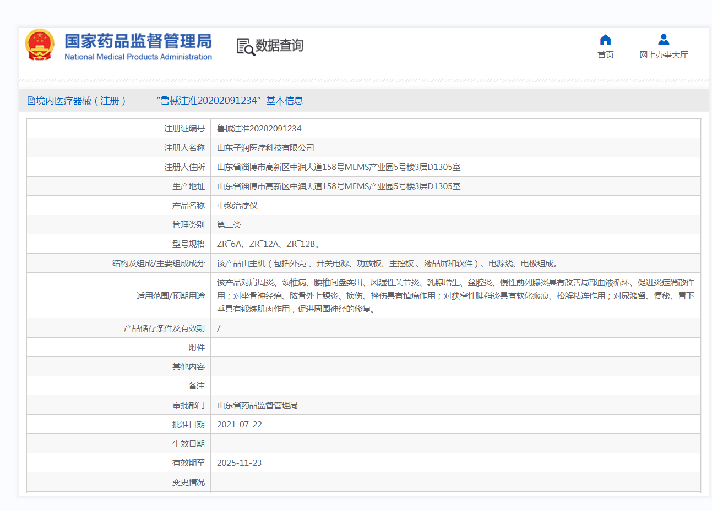Click the 国家药品监督管理局 Chinese title
The width and height of the screenshot is (712, 511).
click(138, 41)
